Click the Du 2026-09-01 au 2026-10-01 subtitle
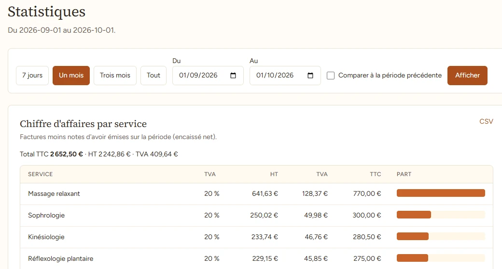 tap(61, 30)
